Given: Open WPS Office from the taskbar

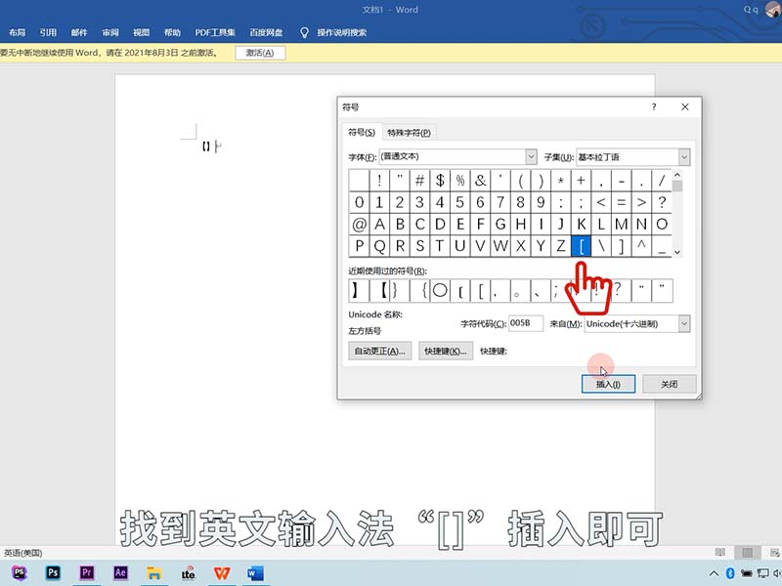Looking at the screenshot, I should click(222, 573).
